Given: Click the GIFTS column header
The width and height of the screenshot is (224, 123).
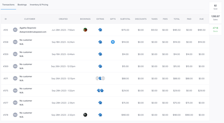Looking at the screenshot, I should 113,19.
